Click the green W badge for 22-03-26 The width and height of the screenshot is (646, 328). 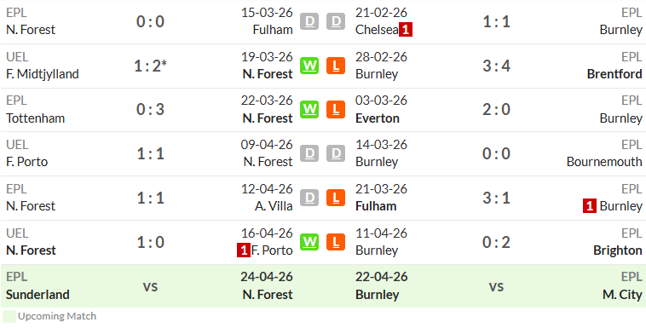[309, 110]
